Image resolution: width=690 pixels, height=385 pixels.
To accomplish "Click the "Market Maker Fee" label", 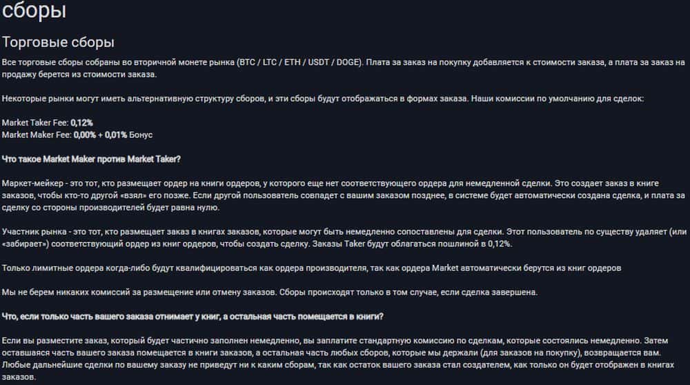I will click(x=36, y=135).
